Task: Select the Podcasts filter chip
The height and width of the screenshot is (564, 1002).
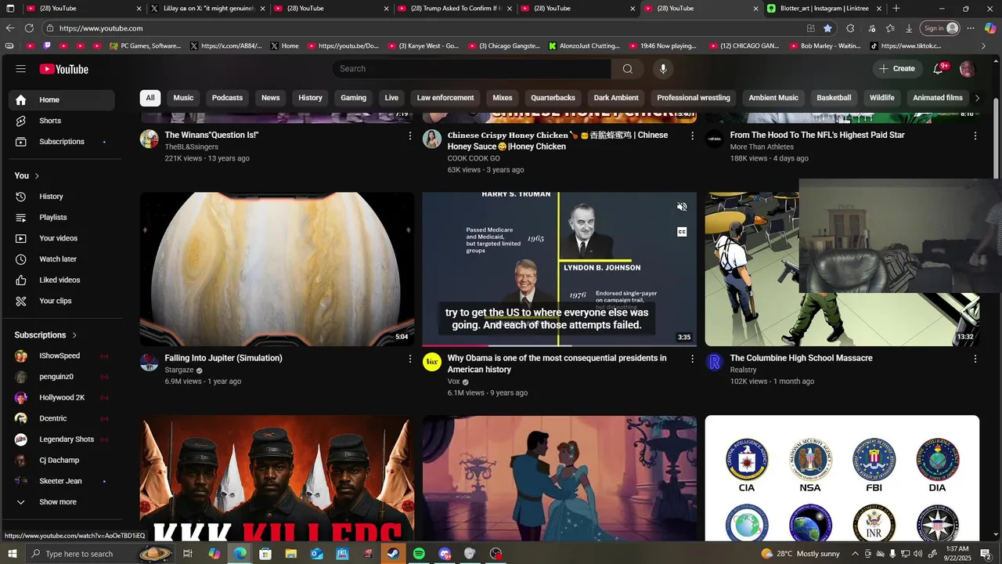Action: [227, 98]
